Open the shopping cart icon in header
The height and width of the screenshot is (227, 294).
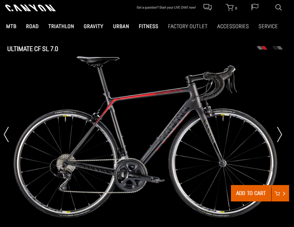(x=231, y=7)
